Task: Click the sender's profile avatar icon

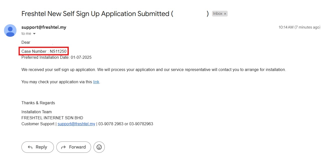Action: tap(10, 30)
